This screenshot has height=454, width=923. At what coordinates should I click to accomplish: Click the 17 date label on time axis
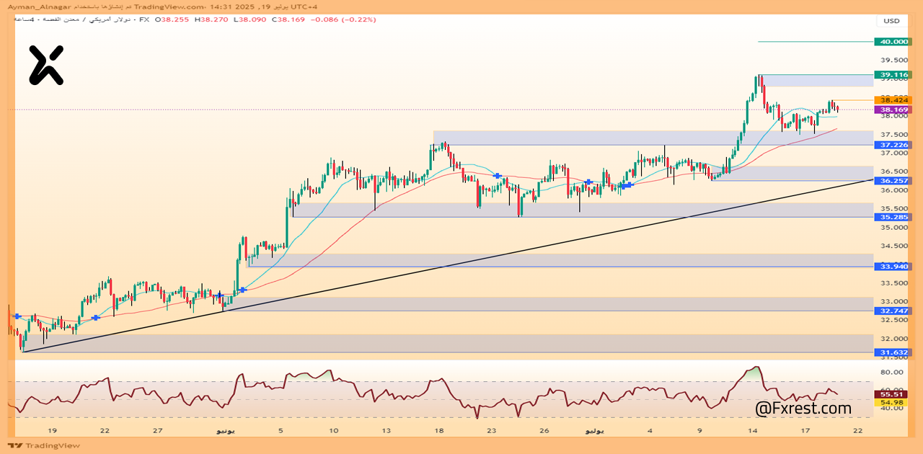click(805, 430)
